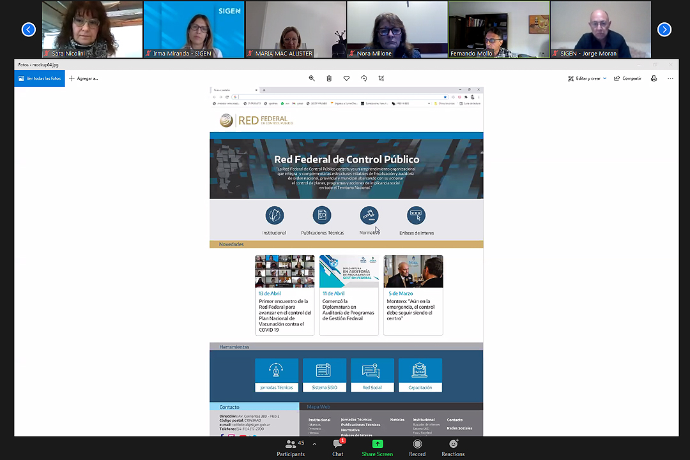This screenshot has height=460, width=690.
Task: Show next participants with right arrow
Action: (x=664, y=29)
